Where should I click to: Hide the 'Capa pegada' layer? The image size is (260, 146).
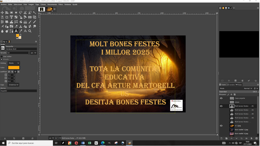pyautogui.click(x=221, y=98)
